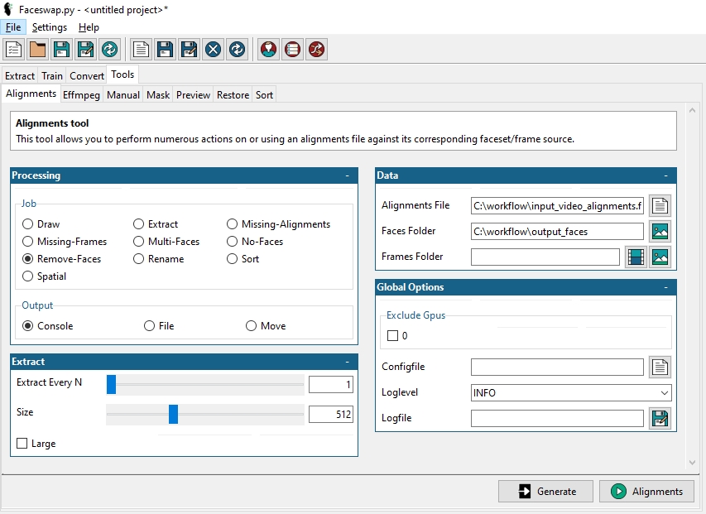Switch to the top-level Extract tab
Viewport: 706px width, 514px height.
click(x=20, y=75)
